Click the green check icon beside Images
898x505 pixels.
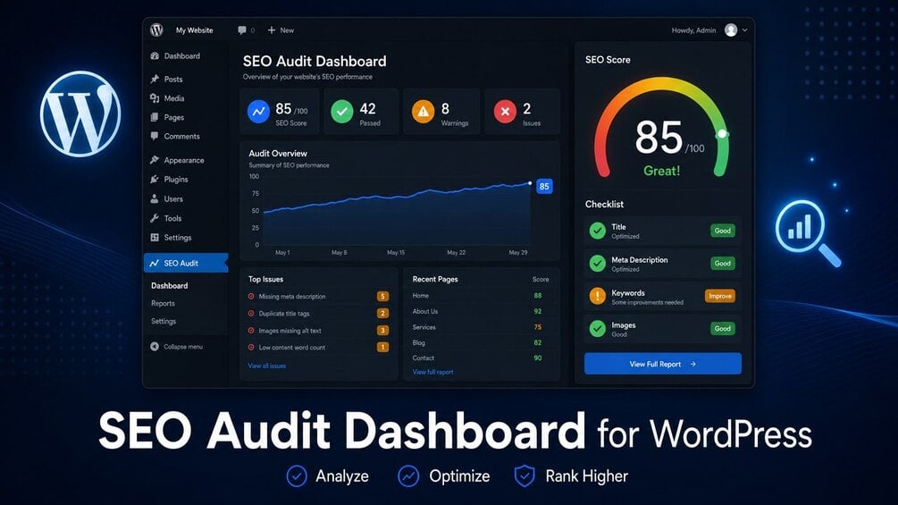[x=598, y=329]
